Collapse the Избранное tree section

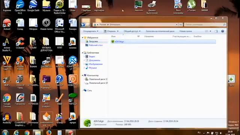click(82, 37)
